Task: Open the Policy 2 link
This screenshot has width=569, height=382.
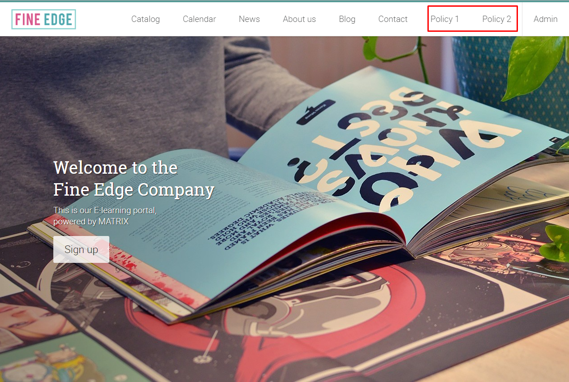Action: tap(496, 19)
